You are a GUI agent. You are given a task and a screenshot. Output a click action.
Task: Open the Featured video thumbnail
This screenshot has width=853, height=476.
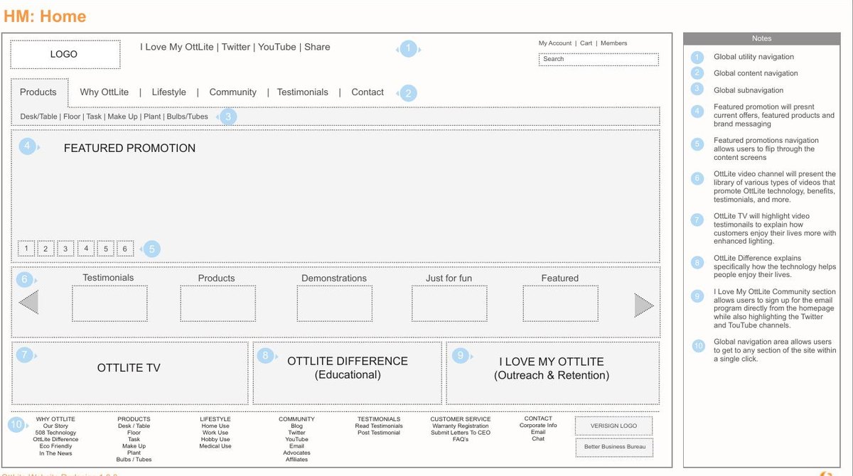pyautogui.click(x=560, y=303)
